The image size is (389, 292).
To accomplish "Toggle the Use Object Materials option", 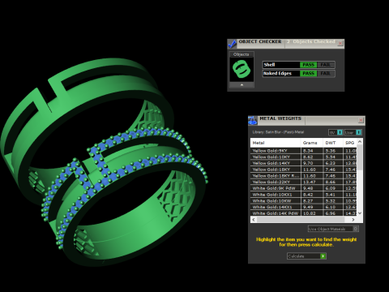I will pos(333,229).
